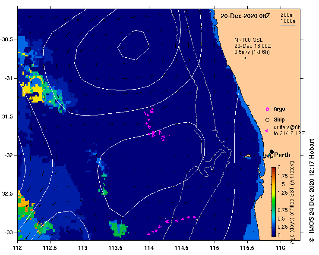Click latitude axis label -33
The width and height of the screenshot is (319, 255).
tap(8, 233)
